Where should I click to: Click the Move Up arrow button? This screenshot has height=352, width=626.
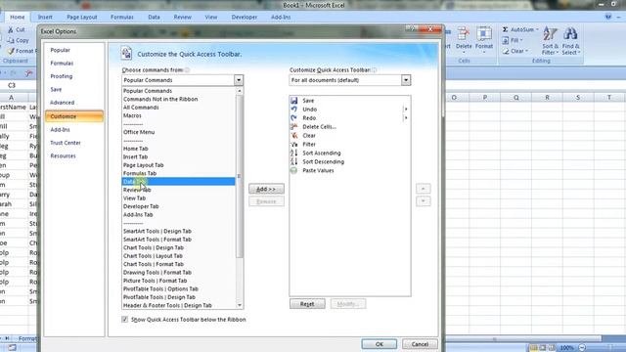pos(424,189)
